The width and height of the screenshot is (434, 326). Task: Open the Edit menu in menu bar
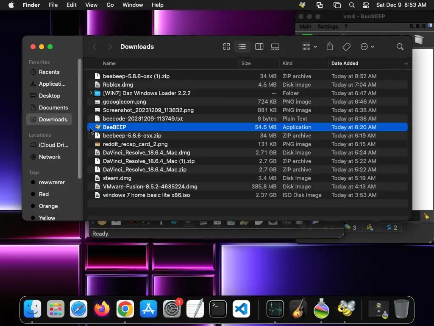point(71,5)
